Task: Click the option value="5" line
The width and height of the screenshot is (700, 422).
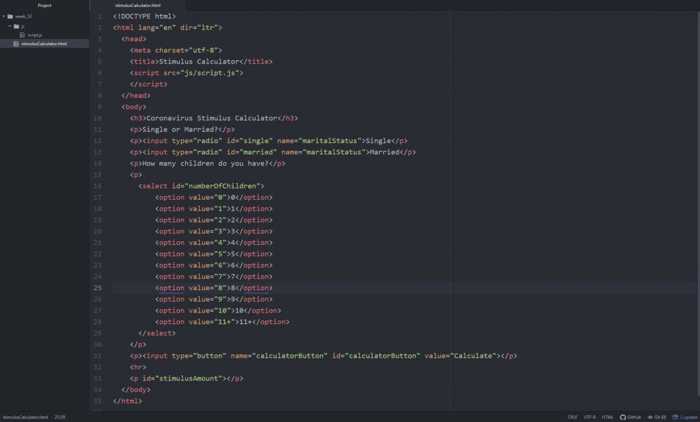Action: coord(214,254)
